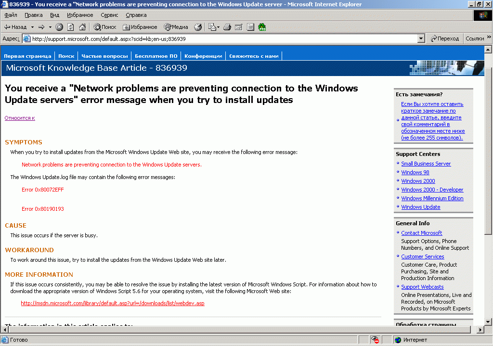Image resolution: width=493 pixels, height=346 pixels.
Task: Open the Избранное menu in the menu bar
Action: click(x=80, y=15)
